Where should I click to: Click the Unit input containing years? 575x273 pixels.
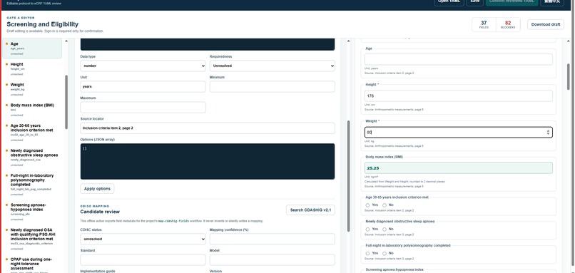coord(143,86)
